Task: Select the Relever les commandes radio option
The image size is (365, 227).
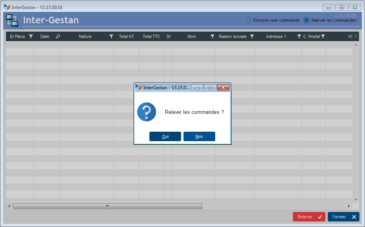Action: 306,20
